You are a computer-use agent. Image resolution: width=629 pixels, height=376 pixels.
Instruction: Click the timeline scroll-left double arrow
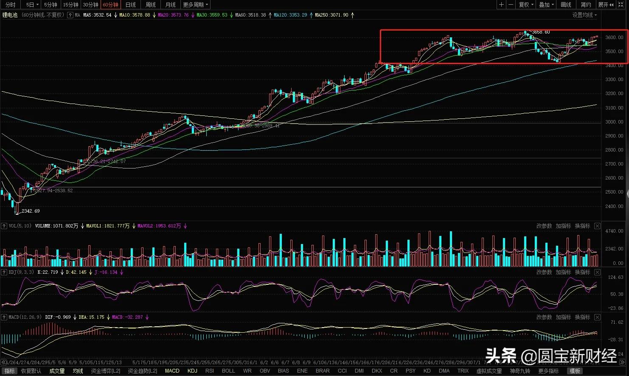pyautogui.click(x=4, y=362)
